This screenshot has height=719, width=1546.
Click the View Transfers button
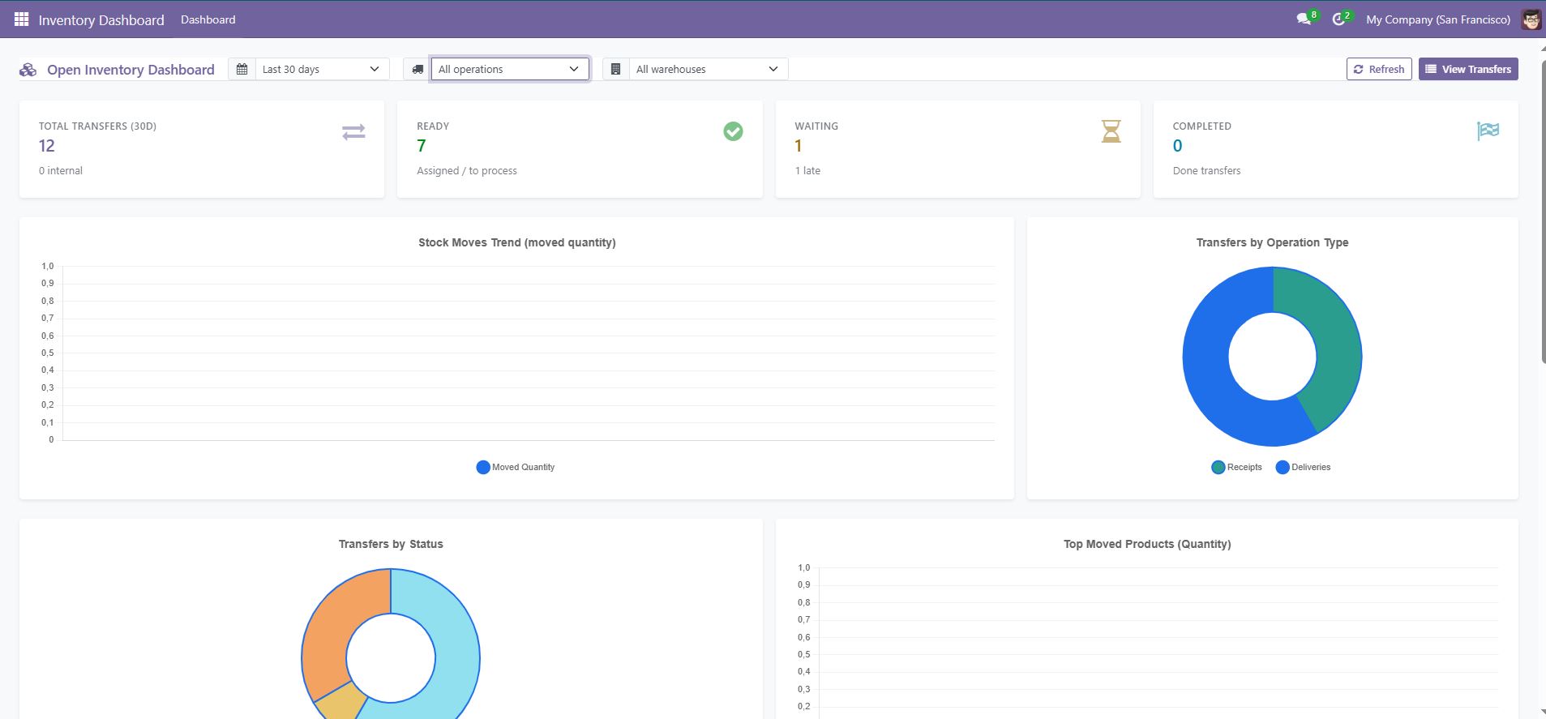1468,69
